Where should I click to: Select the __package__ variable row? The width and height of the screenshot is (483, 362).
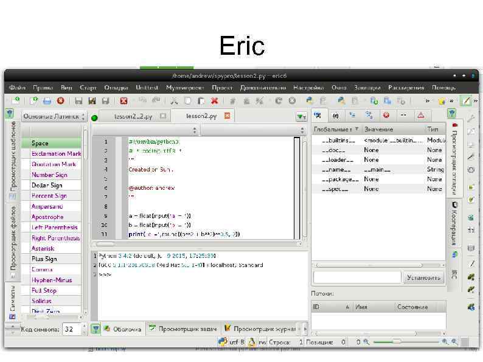(379, 179)
